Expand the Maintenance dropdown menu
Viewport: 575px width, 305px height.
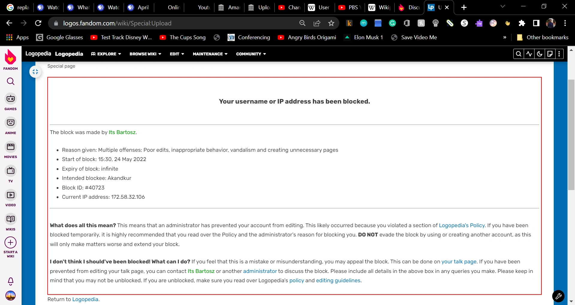pyautogui.click(x=210, y=54)
